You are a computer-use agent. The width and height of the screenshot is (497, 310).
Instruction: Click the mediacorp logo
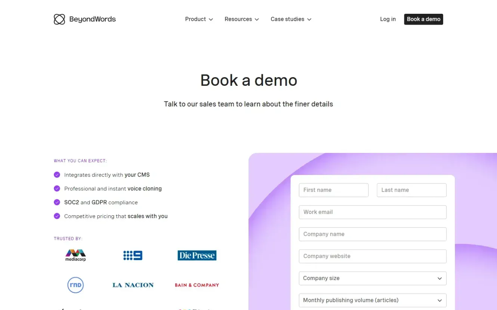75,256
